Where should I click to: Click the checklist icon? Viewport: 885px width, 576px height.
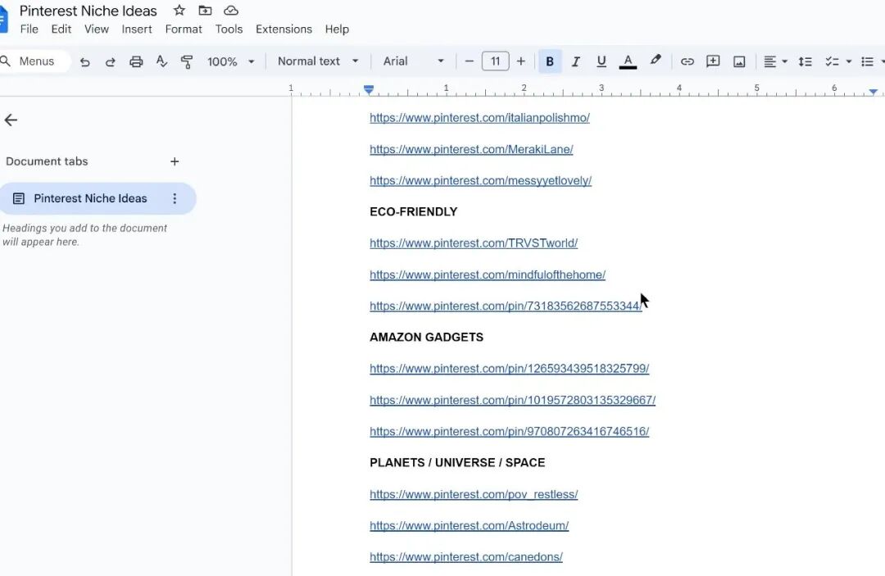pyautogui.click(x=832, y=61)
